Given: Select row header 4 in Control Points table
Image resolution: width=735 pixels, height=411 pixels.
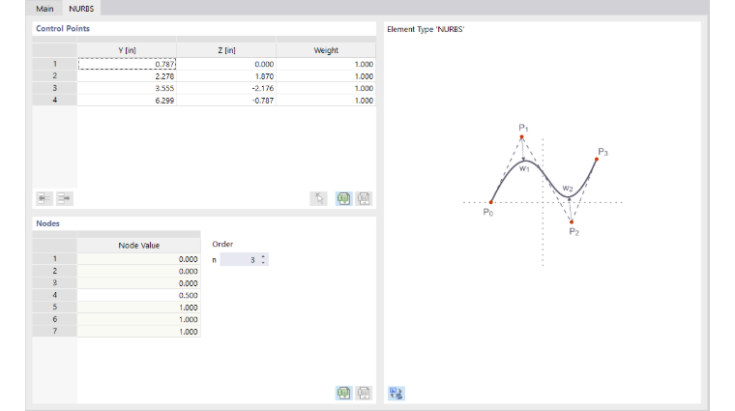Looking at the screenshot, I should click(x=55, y=100).
